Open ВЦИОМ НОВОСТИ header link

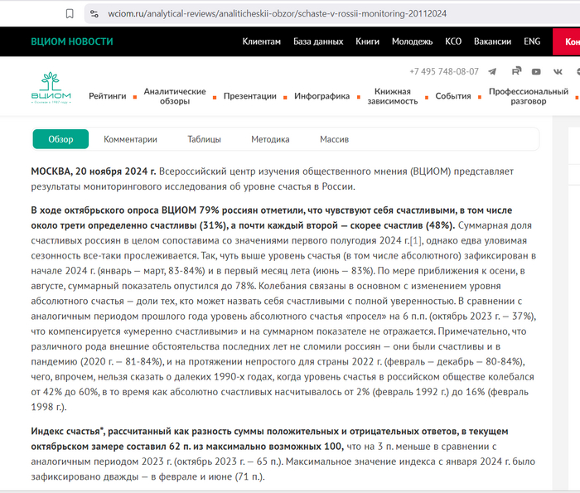pyautogui.click(x=72, y=41)
